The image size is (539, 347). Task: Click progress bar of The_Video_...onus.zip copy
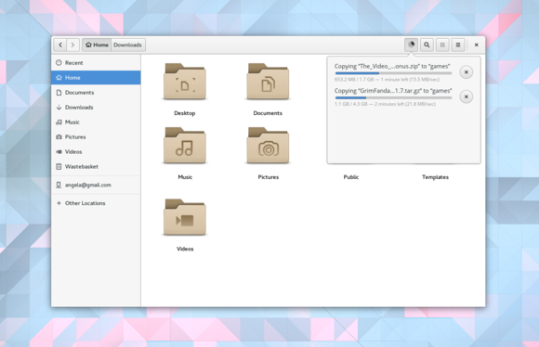tap(393, 73)
